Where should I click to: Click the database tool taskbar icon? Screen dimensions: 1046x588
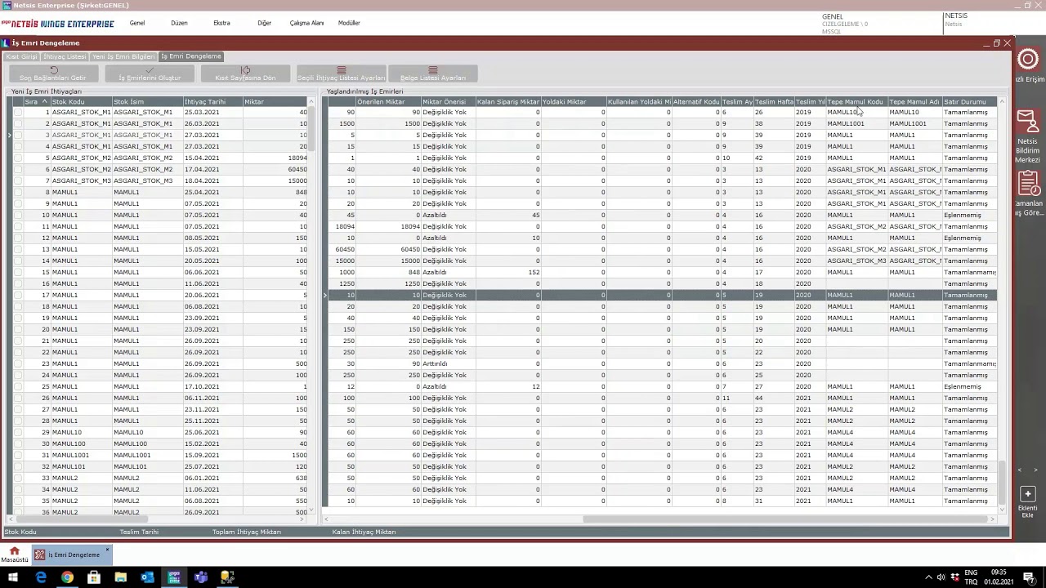click(227, 578)
